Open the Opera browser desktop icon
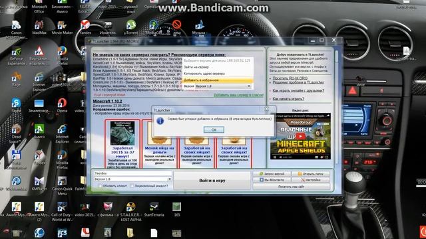The height and width of the screenshot is (239, 426). pyautogui.click(x=62, y=106)
